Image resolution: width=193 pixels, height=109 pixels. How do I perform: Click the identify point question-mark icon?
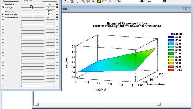click(104, 1)
